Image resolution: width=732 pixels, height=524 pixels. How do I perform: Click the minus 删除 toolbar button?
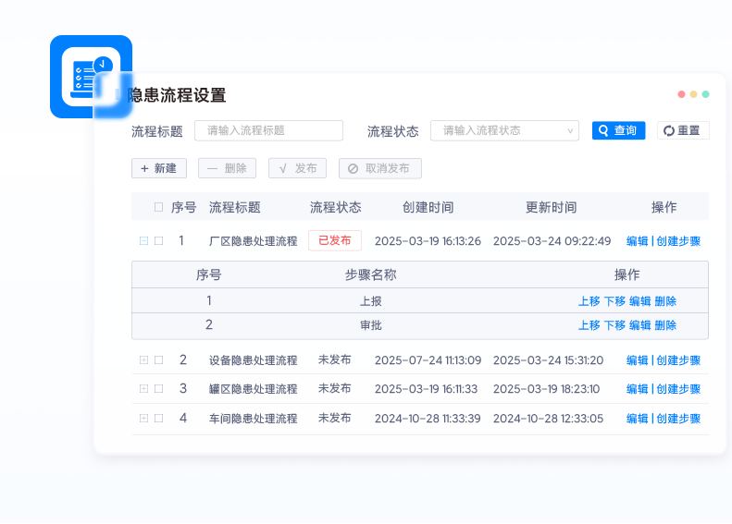click(227, 168)
